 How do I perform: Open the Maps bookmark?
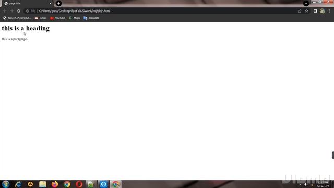coord(74,18)
